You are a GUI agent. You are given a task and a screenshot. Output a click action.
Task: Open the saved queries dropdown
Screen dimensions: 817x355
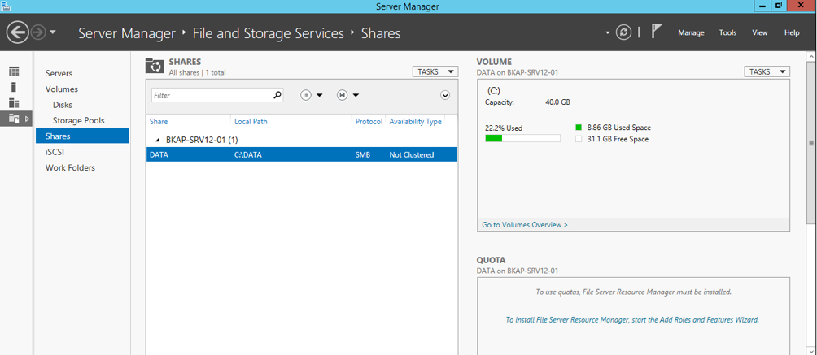(x=347, y=95)
